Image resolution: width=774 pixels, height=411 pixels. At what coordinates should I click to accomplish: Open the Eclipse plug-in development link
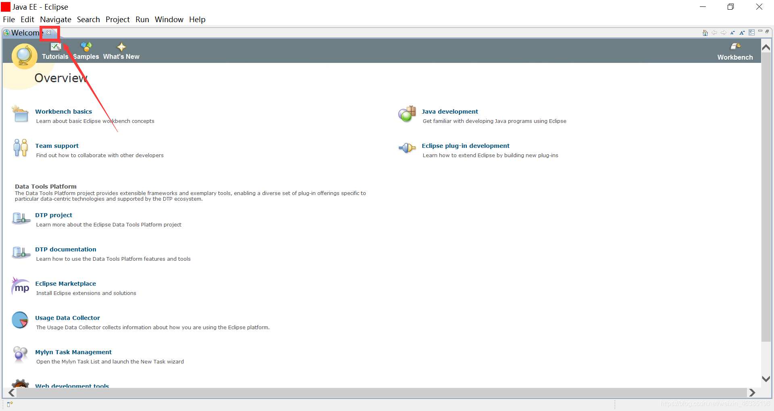point(466,146)
